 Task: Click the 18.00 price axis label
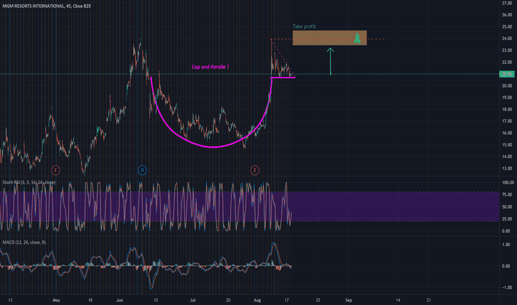[x=507, y=109]
